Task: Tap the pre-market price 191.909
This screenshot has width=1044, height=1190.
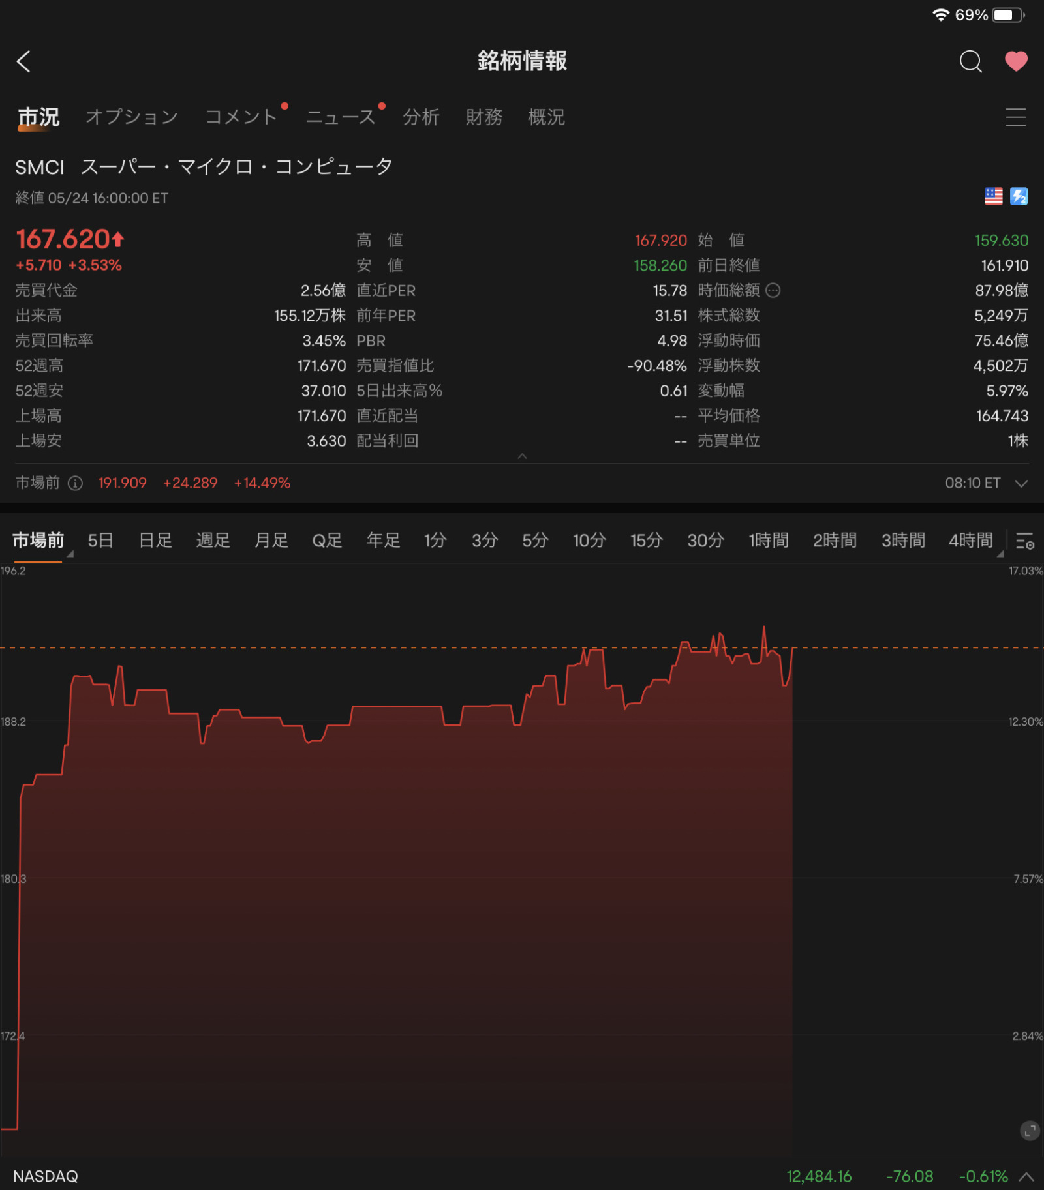Action: 122,483
